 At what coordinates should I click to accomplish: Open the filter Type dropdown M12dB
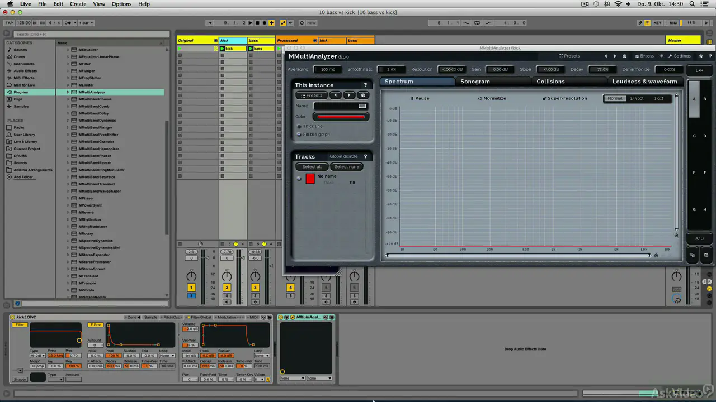click(x=37, y=356)
